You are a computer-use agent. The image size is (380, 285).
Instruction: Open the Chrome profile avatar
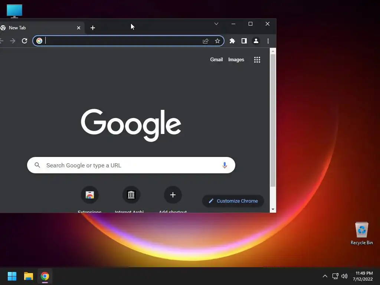(256, 41)
